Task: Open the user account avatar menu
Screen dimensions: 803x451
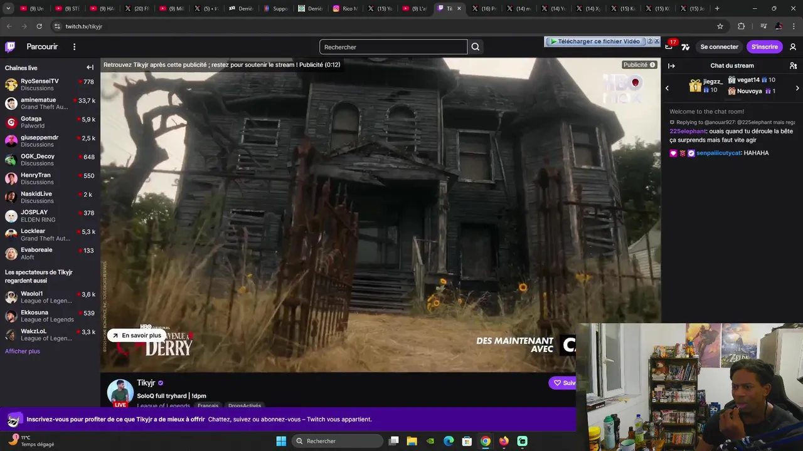Action: [x=793, y=47]
